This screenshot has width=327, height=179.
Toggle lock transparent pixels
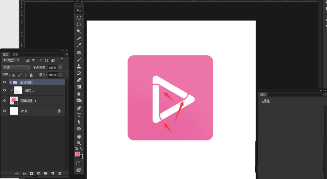coord(13,75)
